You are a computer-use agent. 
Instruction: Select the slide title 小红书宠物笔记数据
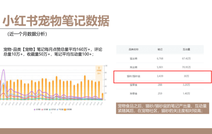click(56, 20)
